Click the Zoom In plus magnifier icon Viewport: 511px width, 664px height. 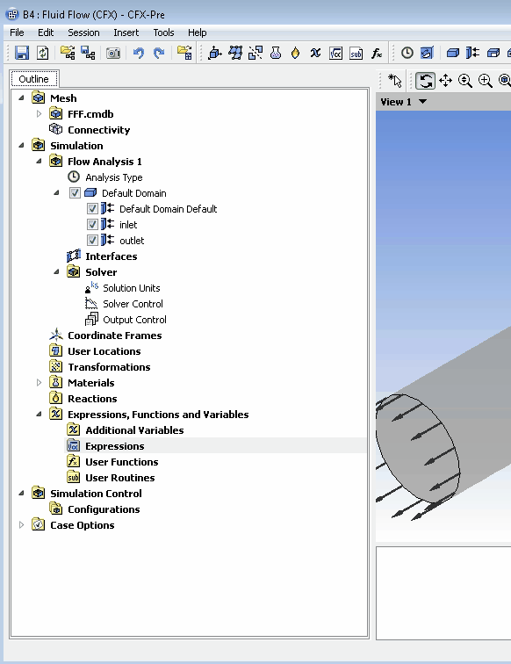[x=486, y=81]
